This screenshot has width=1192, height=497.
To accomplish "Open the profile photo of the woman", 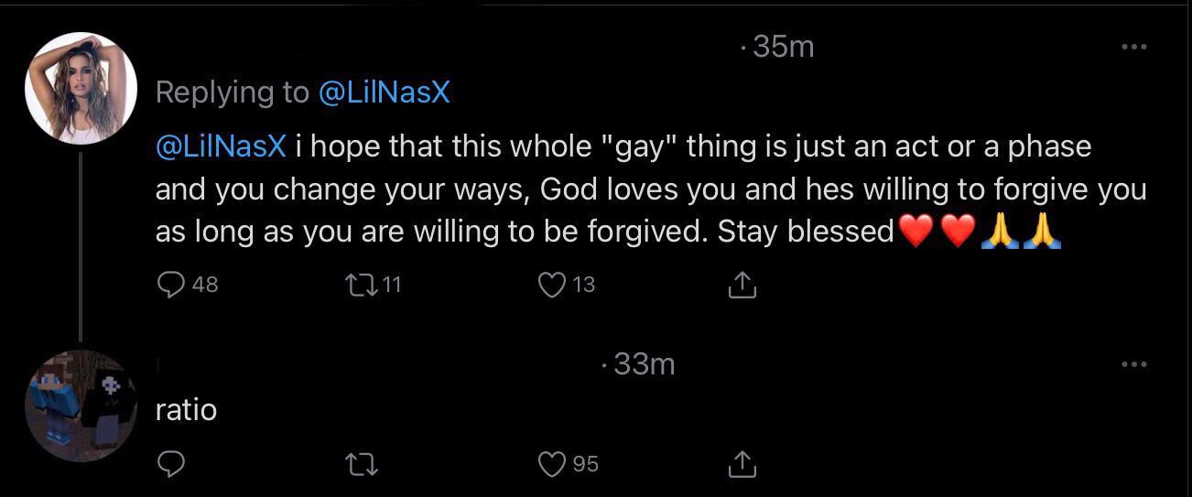I will tap(81, 89).
